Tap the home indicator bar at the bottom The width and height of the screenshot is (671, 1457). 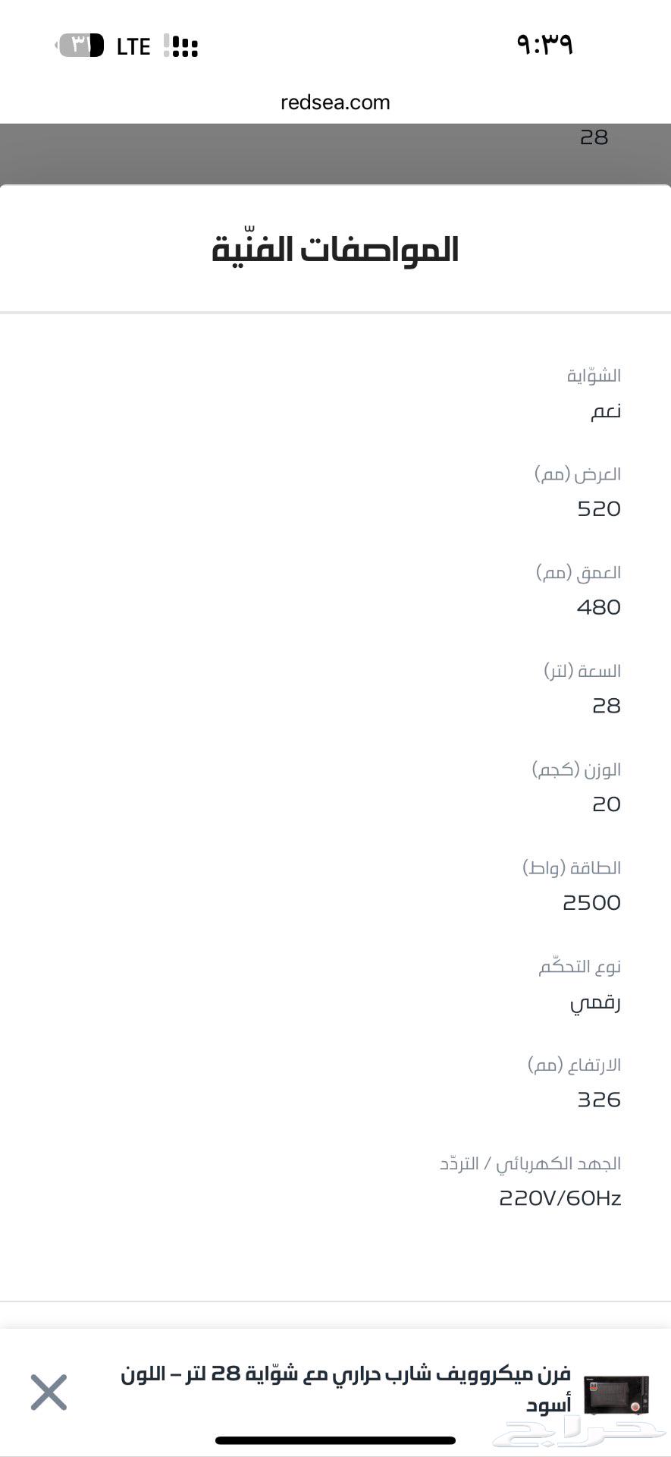click(x=335, y=1440)
